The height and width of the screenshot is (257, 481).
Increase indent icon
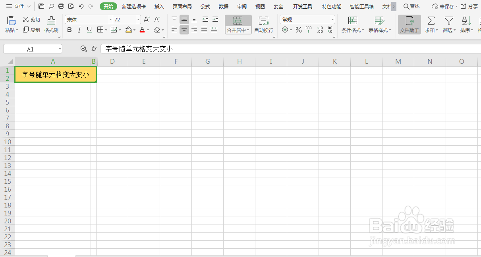click(x=215, y=19)
